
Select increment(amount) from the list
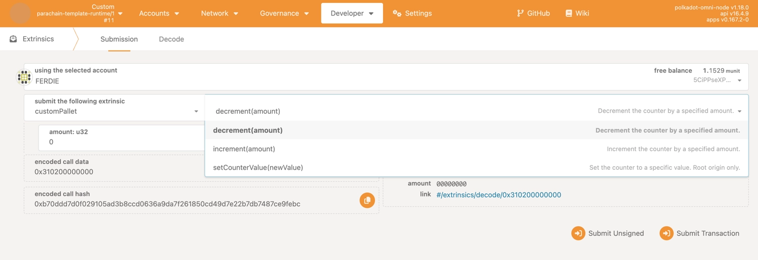click(x=244, y=149)
